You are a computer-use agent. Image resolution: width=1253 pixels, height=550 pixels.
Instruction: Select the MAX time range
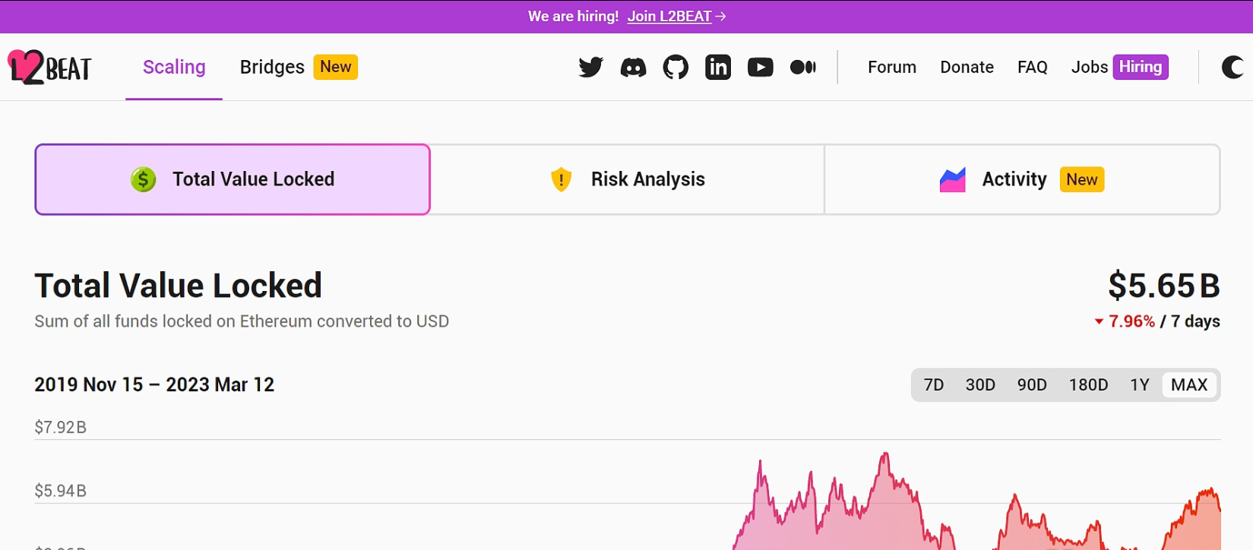pyautogui.click(x=1189, y=385)
